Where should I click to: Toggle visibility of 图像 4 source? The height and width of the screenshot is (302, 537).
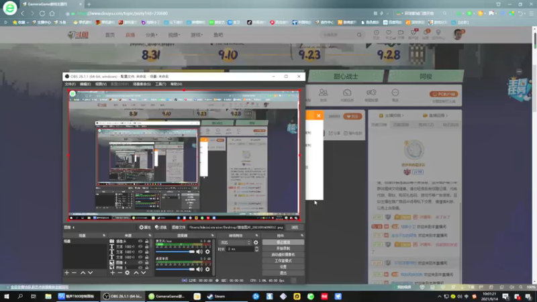point(140,262)
